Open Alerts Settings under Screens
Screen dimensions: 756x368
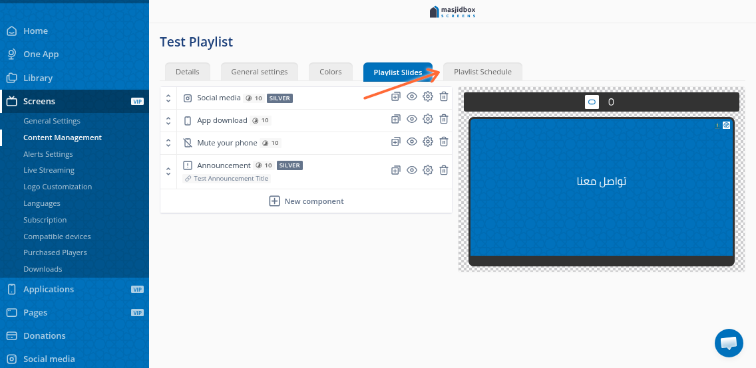tap(48, 154)
